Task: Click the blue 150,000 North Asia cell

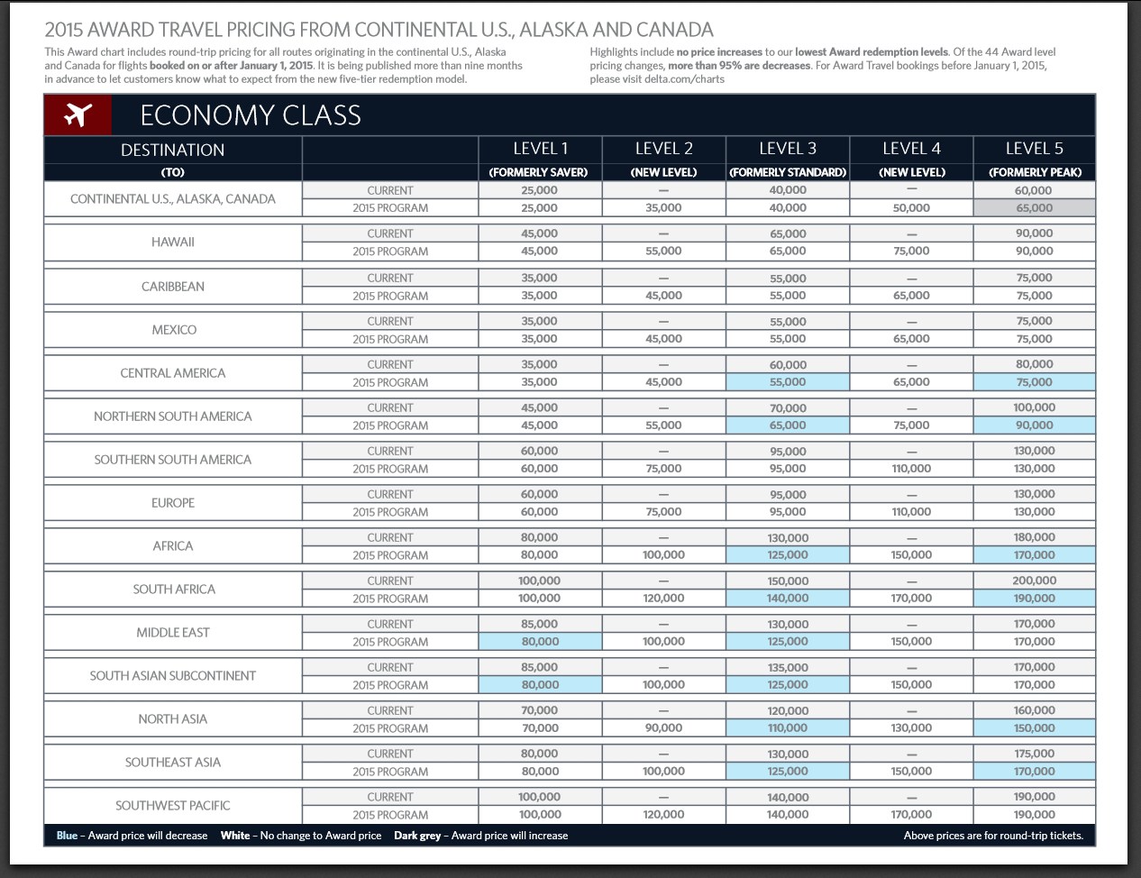Action: click(1035, 728)
